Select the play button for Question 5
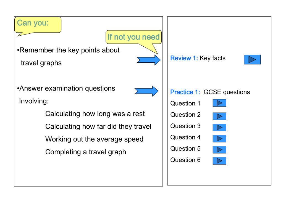The image size is (283, 212). pyautogui.click(x=219, y=150)
